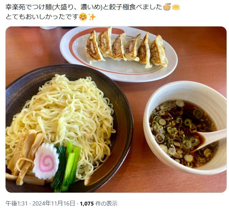The height and width of the screenshot is (209, 229).
Task: Click the ramen bowl emoji in tweet
Action: click(167, 7)
